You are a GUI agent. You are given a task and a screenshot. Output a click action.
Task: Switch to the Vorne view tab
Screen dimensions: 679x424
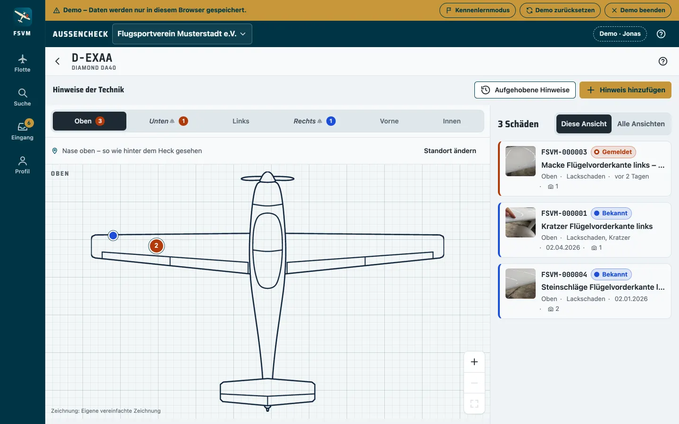(x=389, y=121)
